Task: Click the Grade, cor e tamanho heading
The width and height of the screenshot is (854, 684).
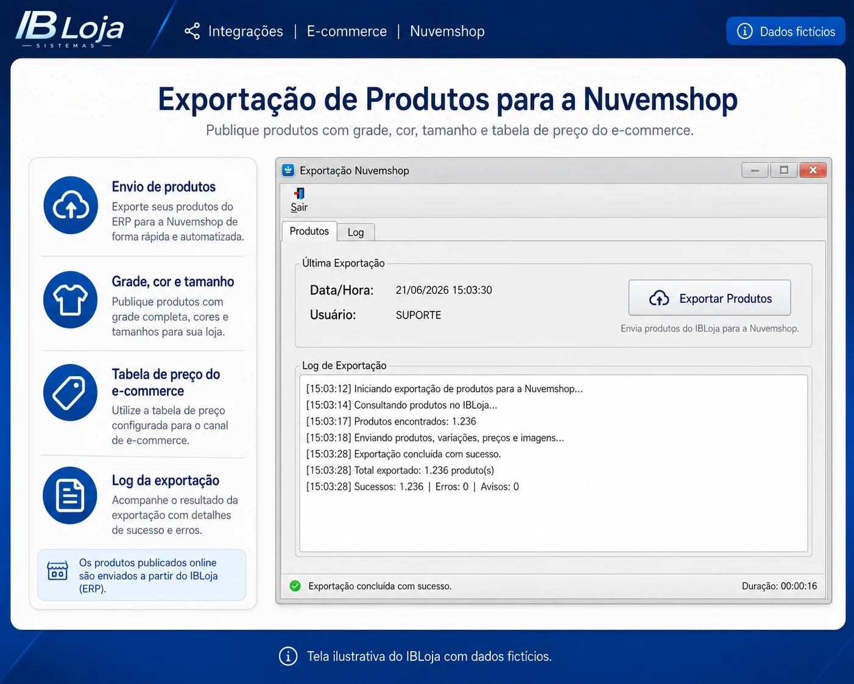Action: tap(173, 282)
